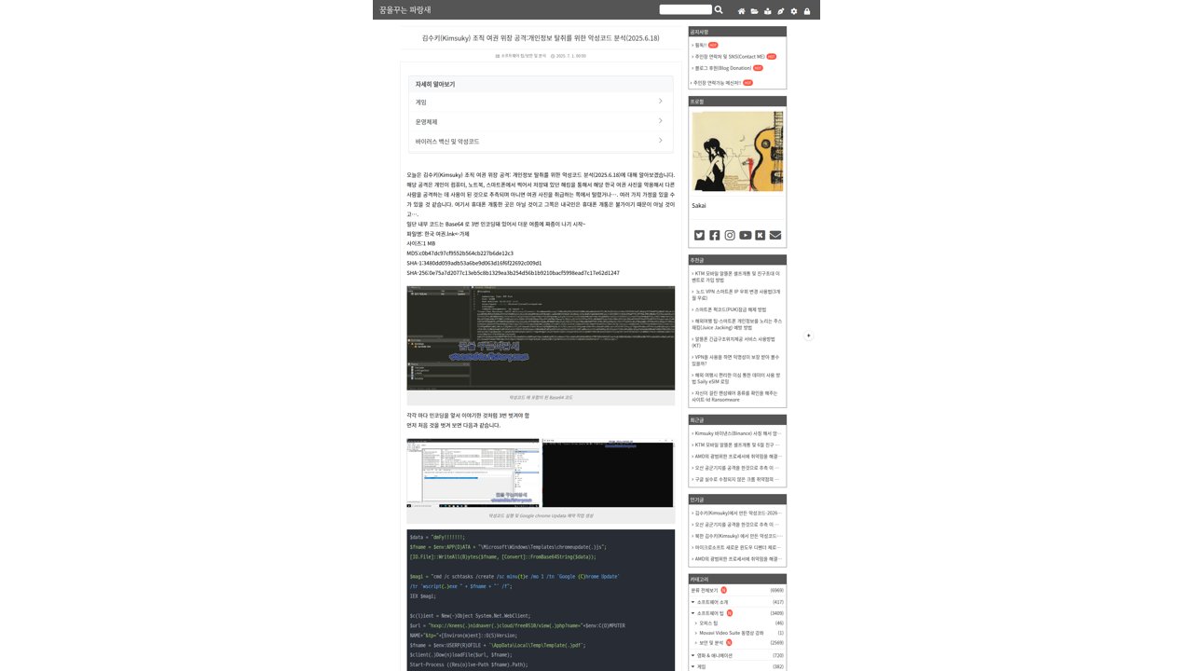Open popular post 북한 김수키(Kimsuky) 에서 만든
Screen dimensions: 1193x671
(736, 536)
